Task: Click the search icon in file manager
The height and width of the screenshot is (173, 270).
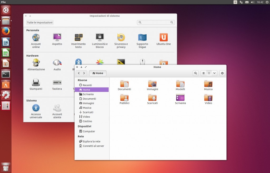Action: pyautogui.click(x=195, y=73)
